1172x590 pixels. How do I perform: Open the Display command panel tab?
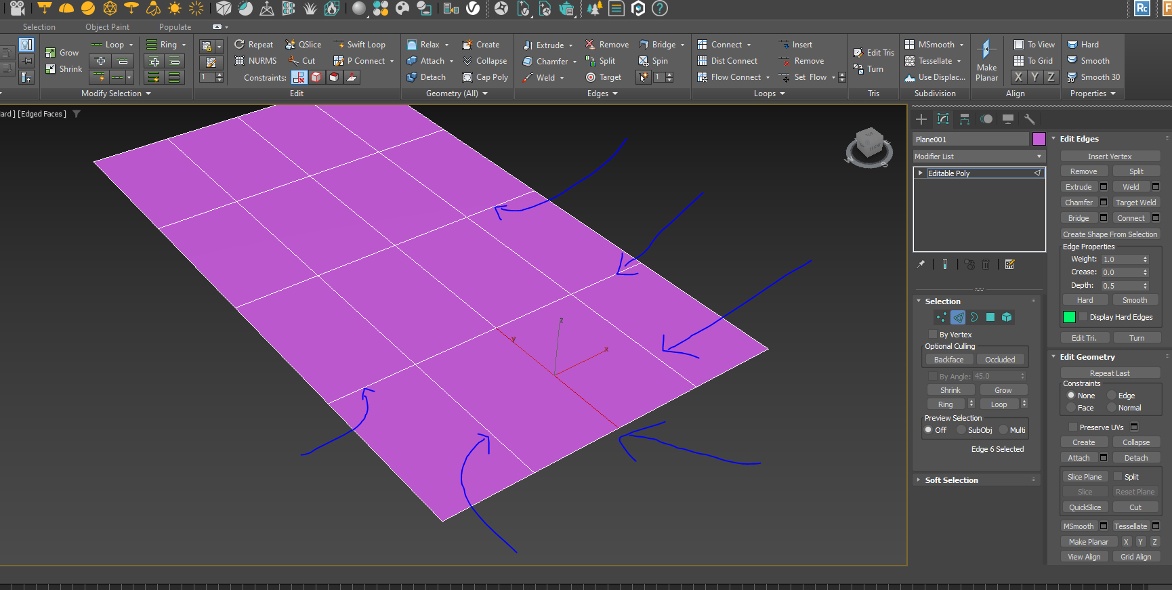tap(1008, 119)
